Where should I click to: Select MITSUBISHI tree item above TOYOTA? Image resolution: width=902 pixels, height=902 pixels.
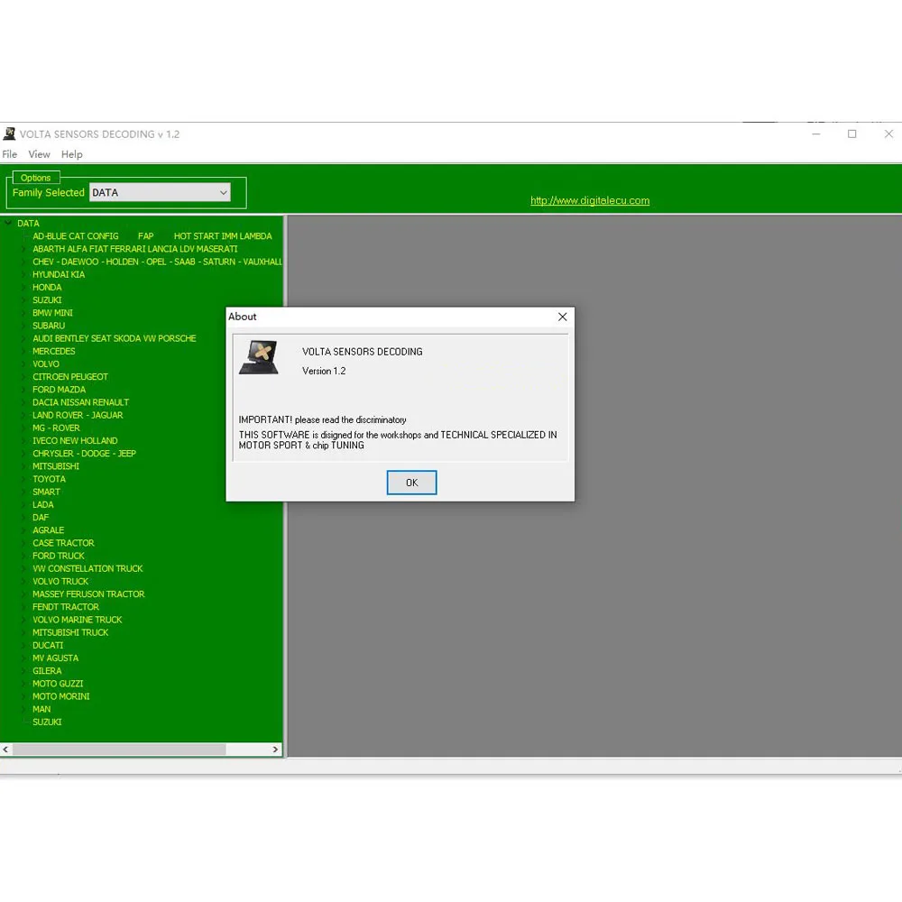coord(56,466)
